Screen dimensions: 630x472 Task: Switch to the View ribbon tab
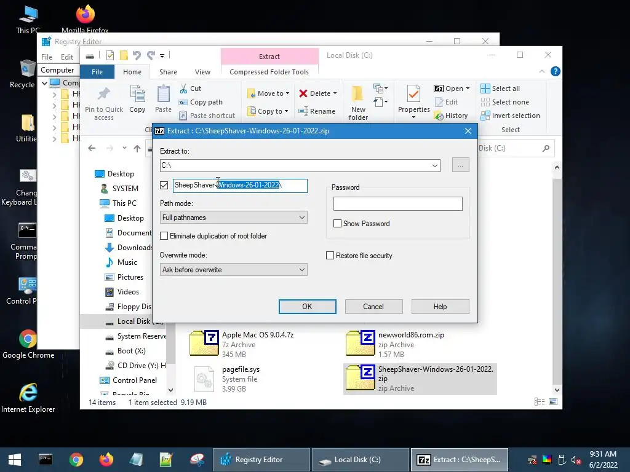202,72
